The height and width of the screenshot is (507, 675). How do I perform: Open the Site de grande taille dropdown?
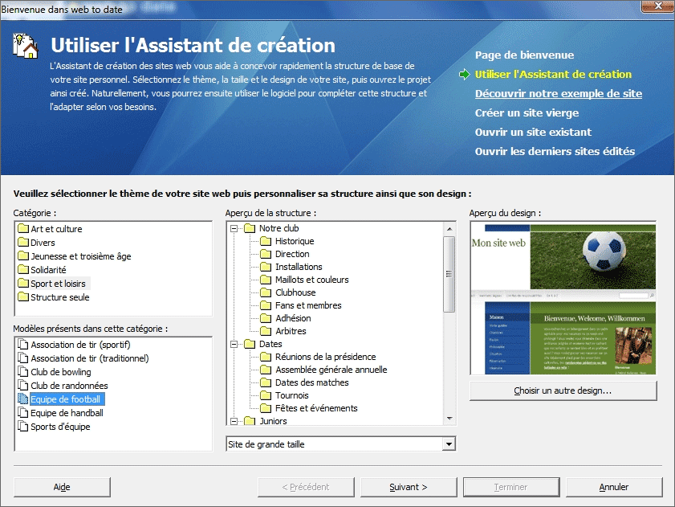[x=449, y=444]
